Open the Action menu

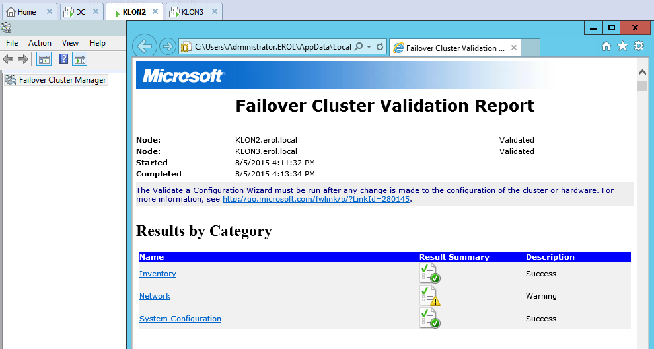pos(40,43)
